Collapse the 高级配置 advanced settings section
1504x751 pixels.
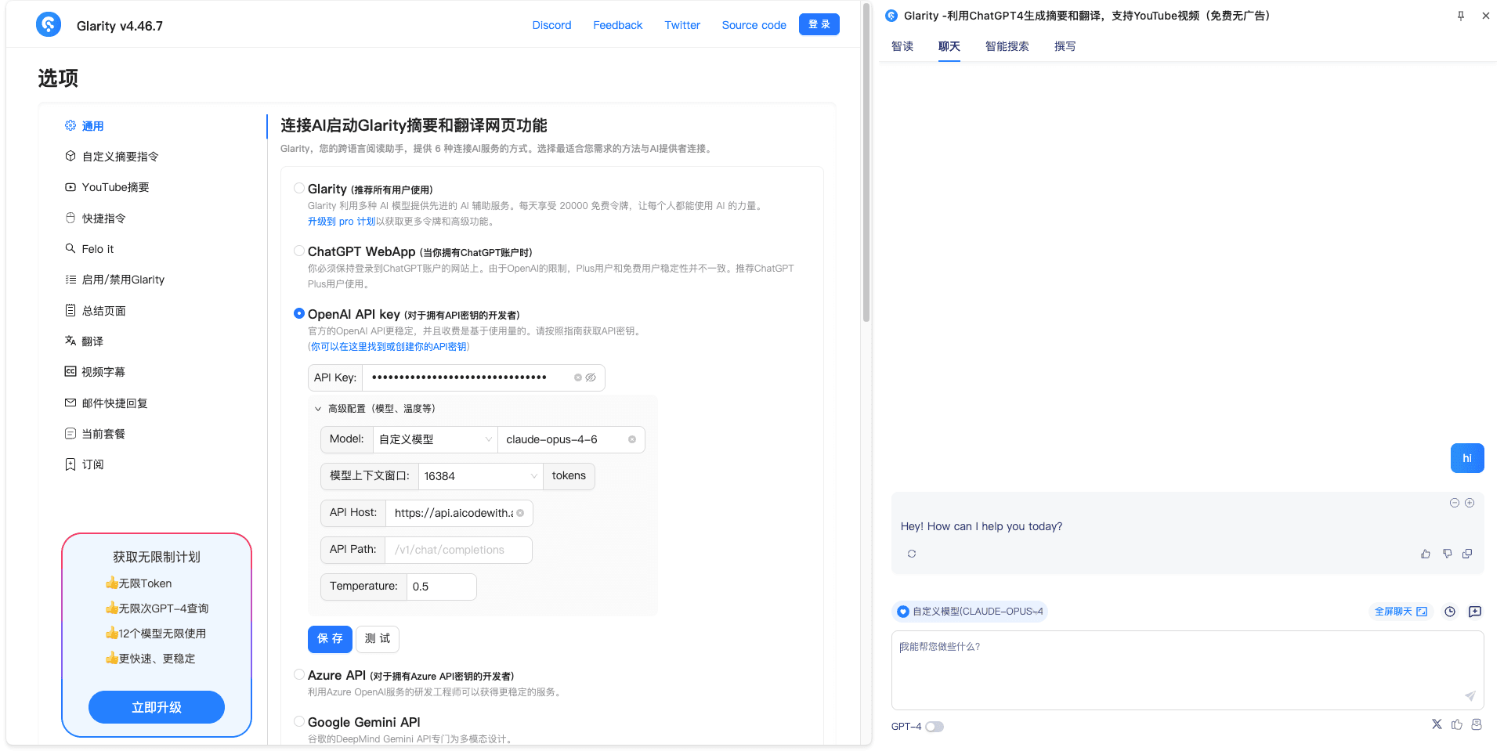[374, 409]
